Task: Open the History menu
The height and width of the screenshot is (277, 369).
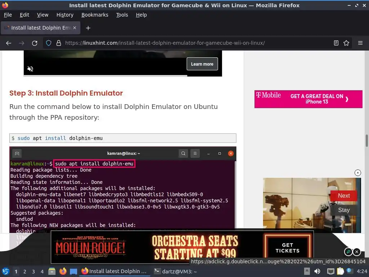Action: pos(65,15)
